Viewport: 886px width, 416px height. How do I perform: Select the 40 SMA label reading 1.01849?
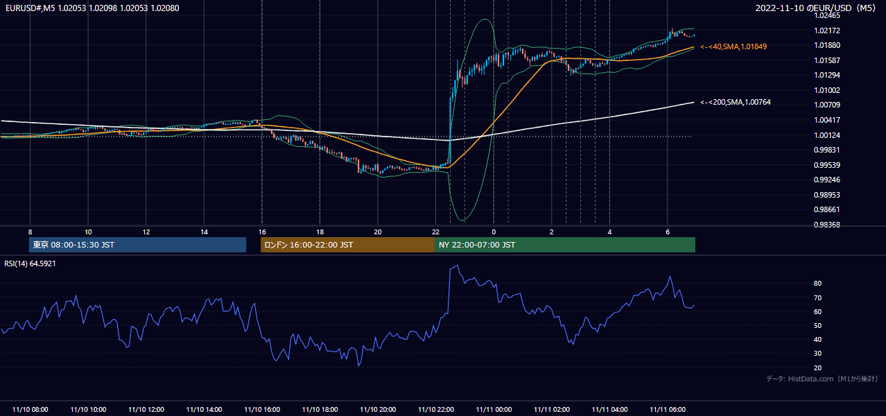point(733,46)
